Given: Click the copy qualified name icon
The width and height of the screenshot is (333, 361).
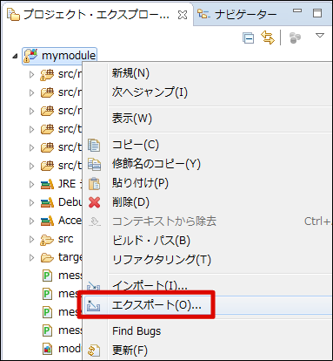Looking at the screenshot, I should click(95, 164).
